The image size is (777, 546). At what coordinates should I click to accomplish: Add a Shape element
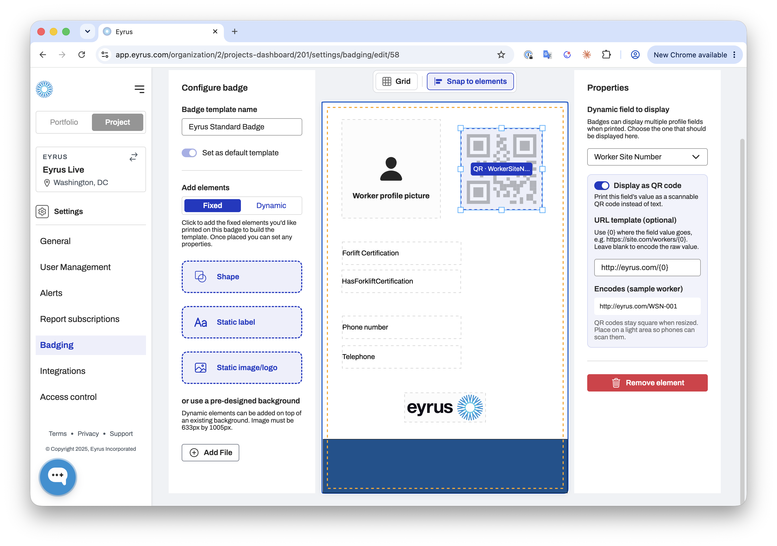pyautogui.click(x=242, y=277)
